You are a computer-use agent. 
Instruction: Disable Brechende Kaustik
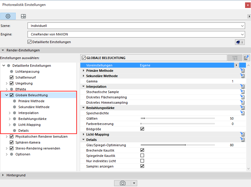[142, 150]
